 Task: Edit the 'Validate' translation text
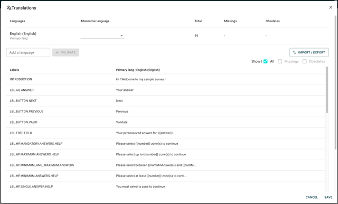pos(122,122)
